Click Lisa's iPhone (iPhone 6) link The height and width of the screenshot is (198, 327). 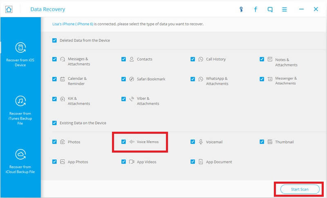click(73, 24)
